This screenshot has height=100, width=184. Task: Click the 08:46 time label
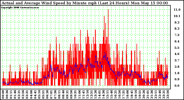63,94
